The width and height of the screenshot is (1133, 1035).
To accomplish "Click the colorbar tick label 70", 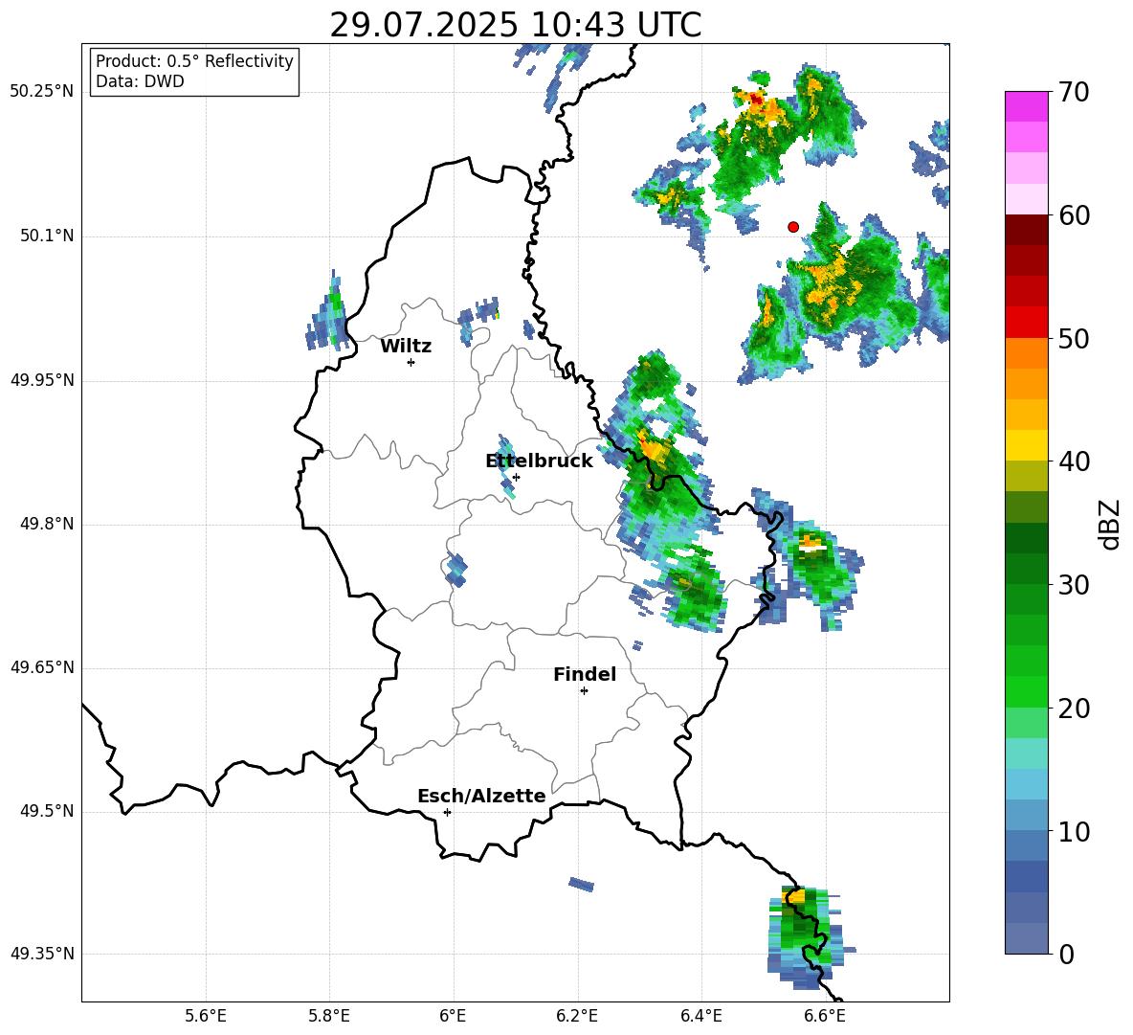I will (1074, 92).
